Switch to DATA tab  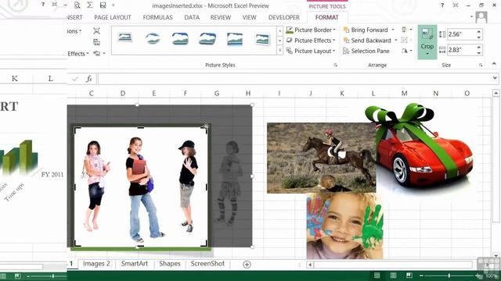point(192,17)
